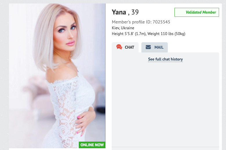
Task: Click the divider line below the chat panel
Action: coord(165,147)
